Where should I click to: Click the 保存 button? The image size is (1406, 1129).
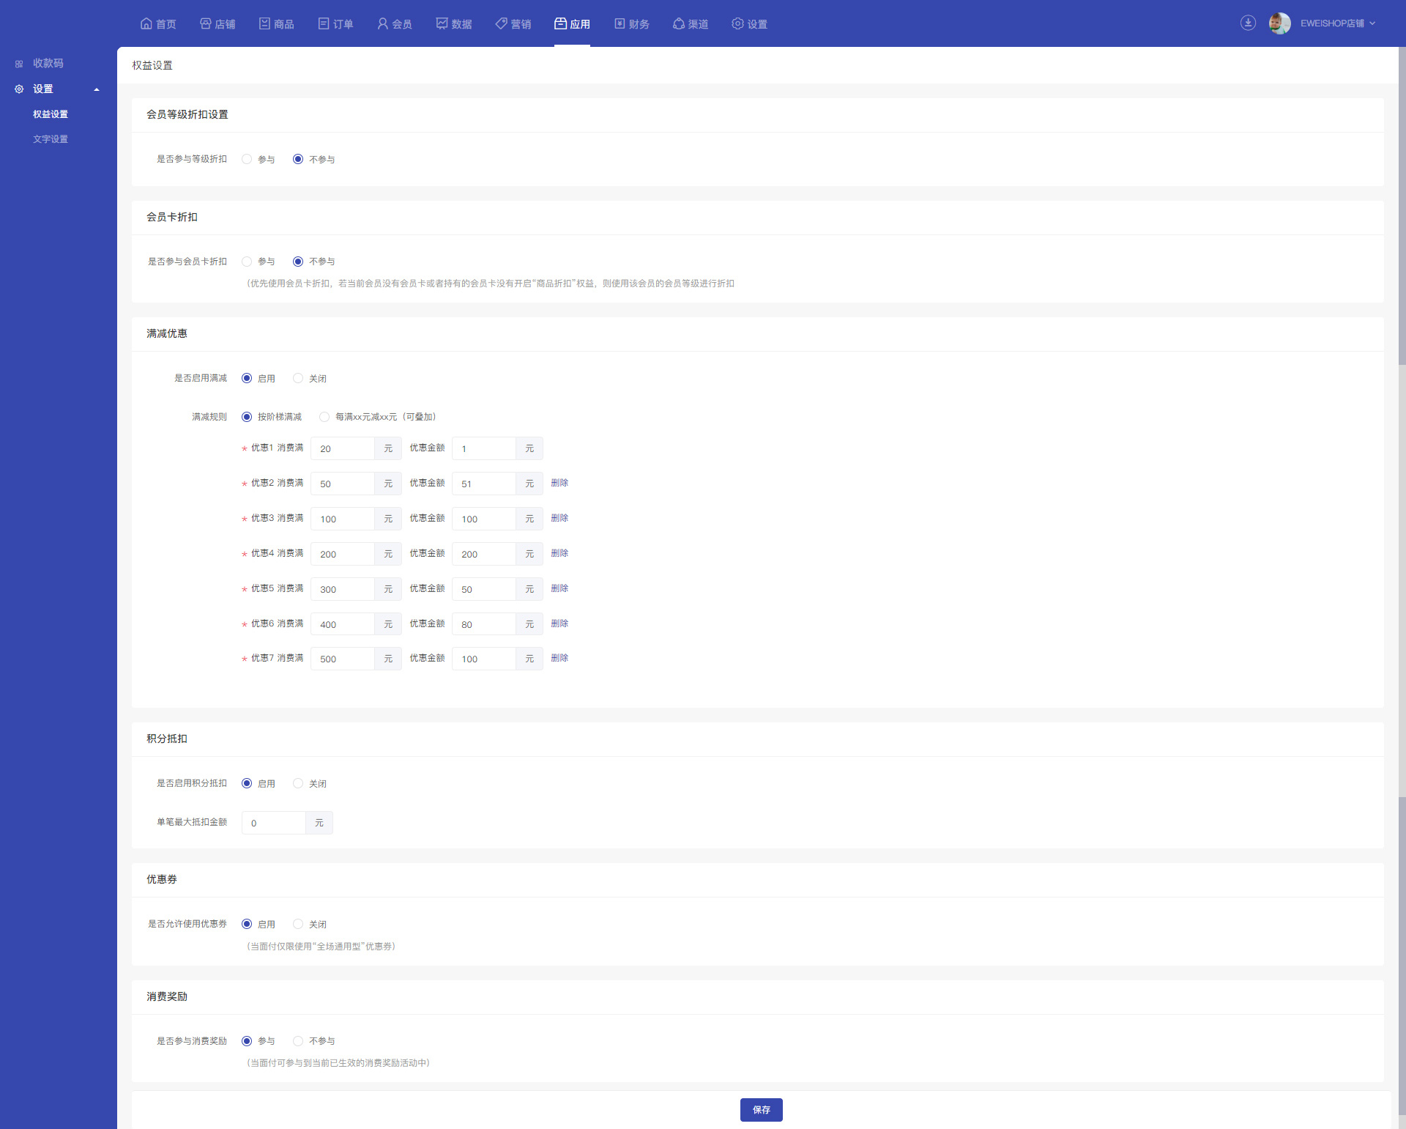[761, 1109]
